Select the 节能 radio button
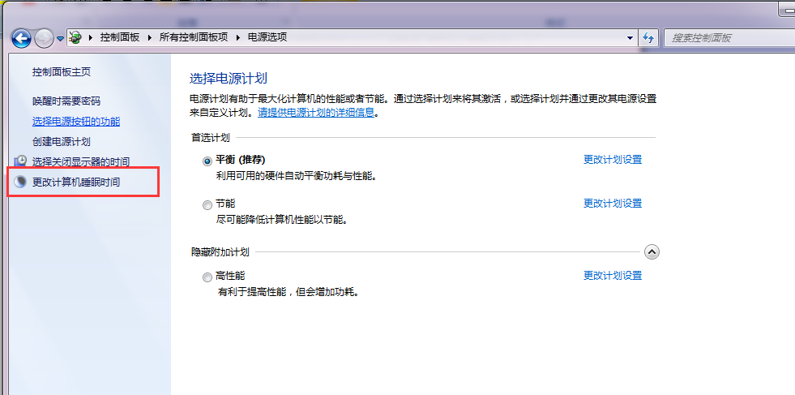Viewport: 795px width, 395px height. click(x=207, y=205)
